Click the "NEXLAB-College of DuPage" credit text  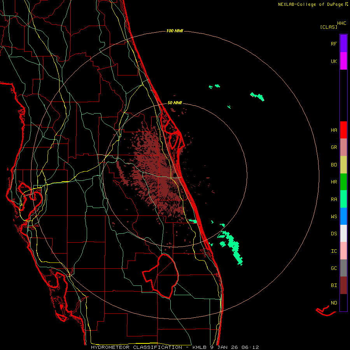[311, 4]
